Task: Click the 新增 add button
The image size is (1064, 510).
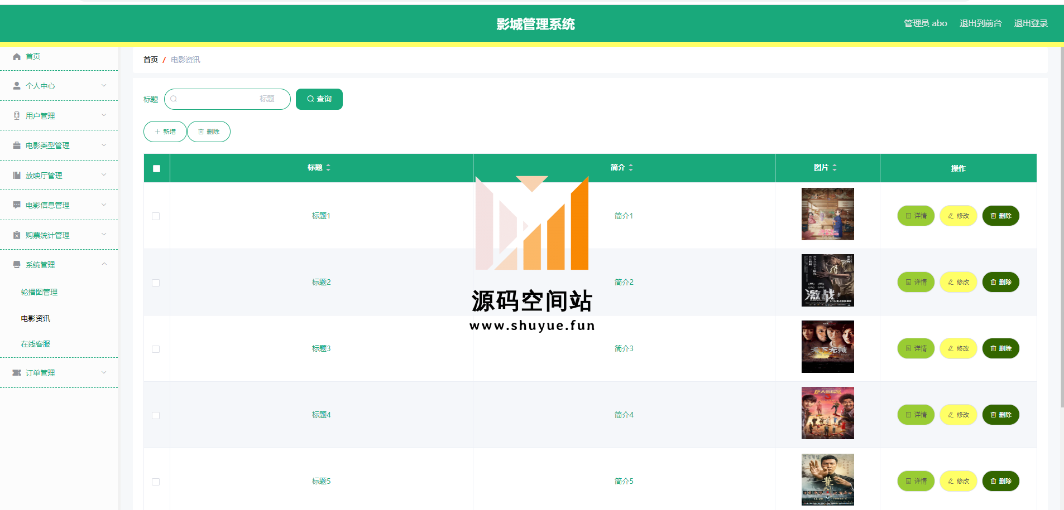Action: 165,132
